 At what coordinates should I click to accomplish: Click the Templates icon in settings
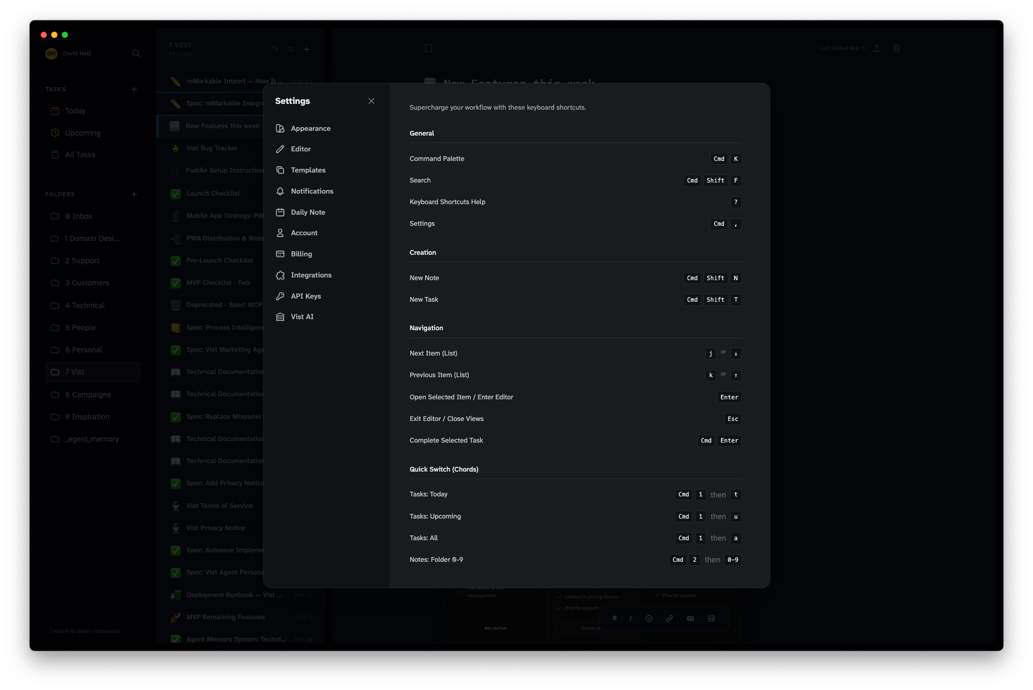click(280, 170)
